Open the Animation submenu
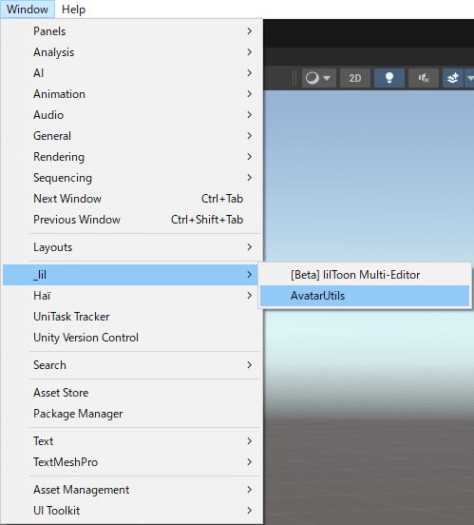Image resolution: width=474 pixels, height=525 pixels. click(132, 94)
